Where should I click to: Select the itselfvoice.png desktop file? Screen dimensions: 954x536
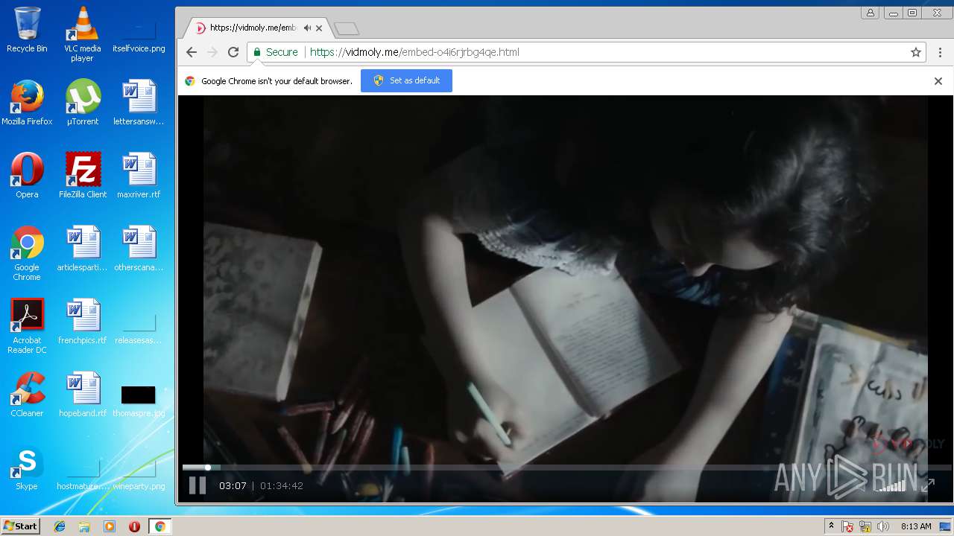click(x=139, y=35)
